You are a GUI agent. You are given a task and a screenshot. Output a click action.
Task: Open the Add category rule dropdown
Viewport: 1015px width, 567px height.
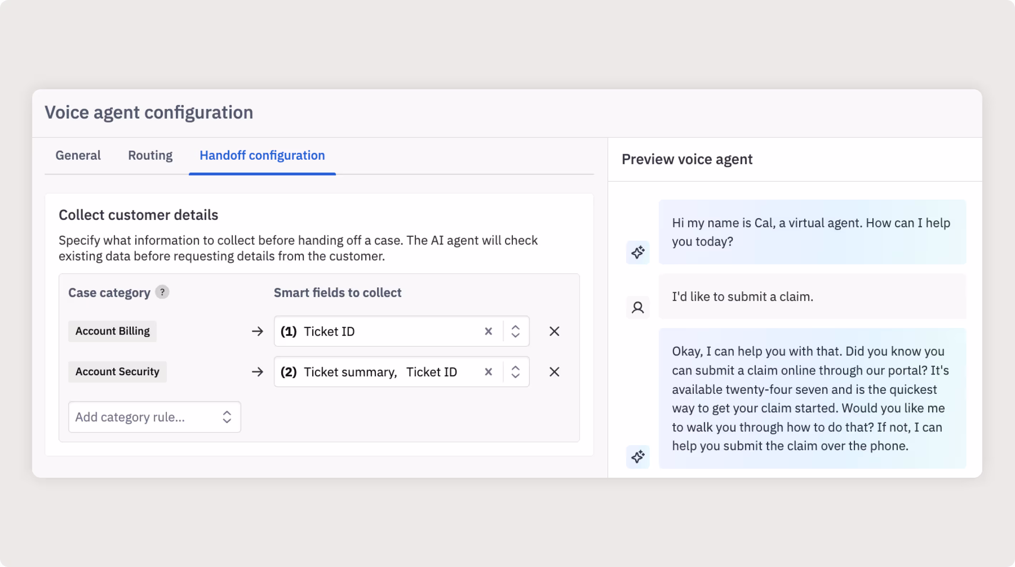point(154,417)
